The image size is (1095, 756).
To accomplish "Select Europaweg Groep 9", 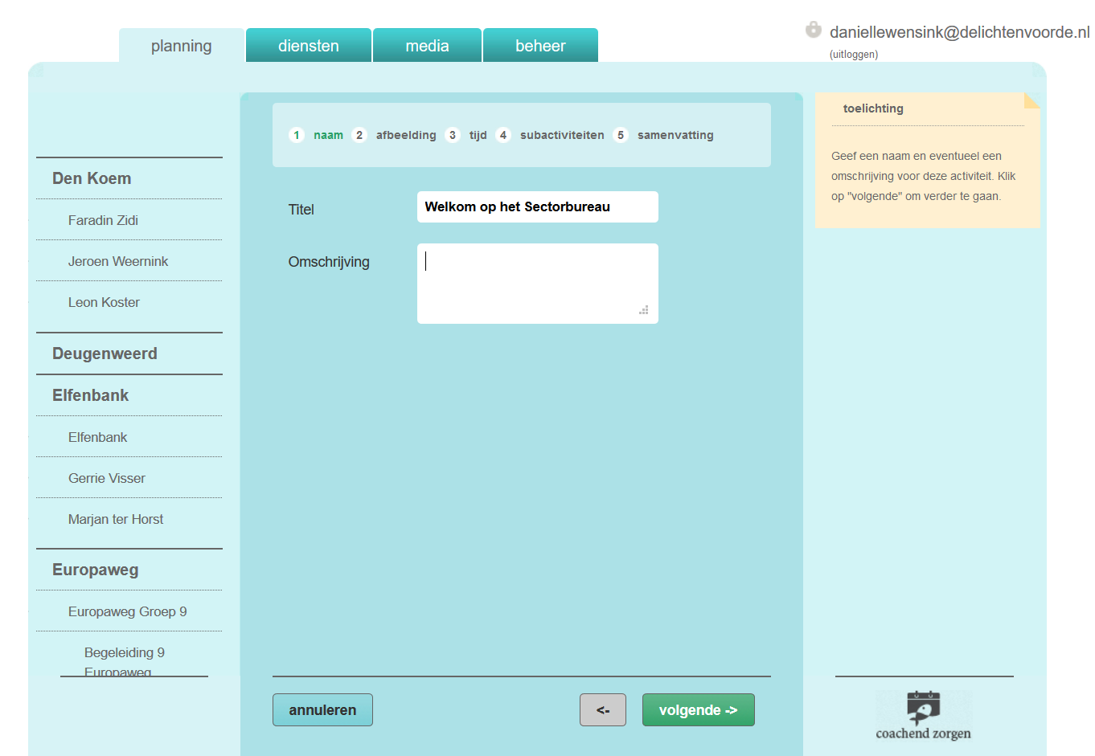I will coord(127,611).
